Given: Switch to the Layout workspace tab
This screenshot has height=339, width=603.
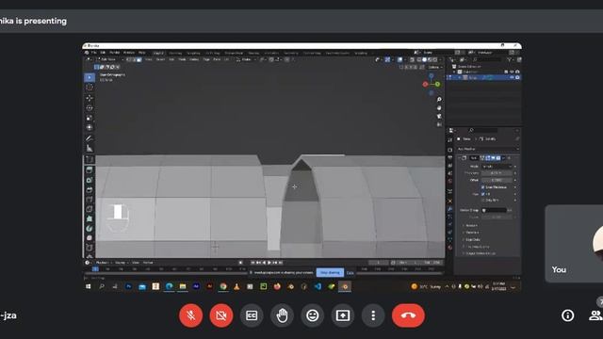Looking at the screenshot, I should click(158, 53).
